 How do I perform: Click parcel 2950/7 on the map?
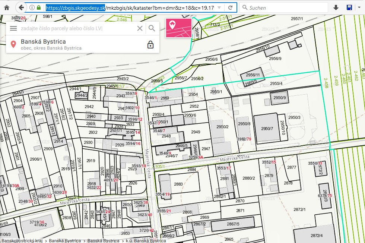267,129
